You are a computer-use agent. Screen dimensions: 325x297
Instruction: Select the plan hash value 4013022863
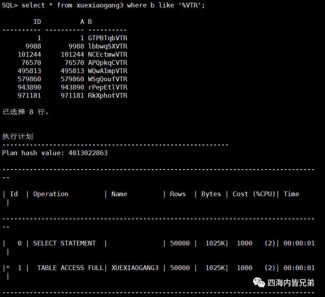coord(88,153)
